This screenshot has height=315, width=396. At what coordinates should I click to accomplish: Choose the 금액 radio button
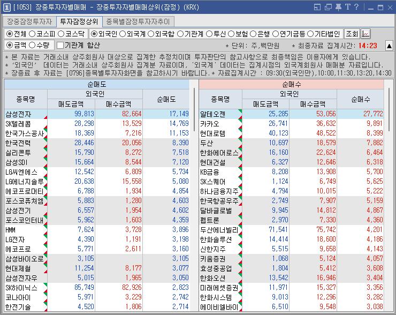(10, 45)
